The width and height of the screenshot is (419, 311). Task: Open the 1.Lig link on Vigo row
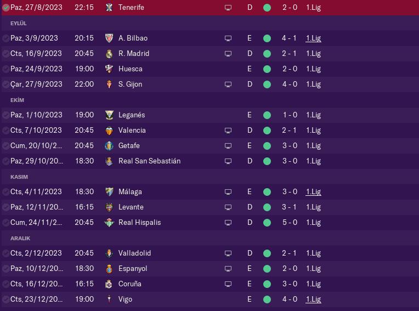pyautogui.click(x=313, y=299)
